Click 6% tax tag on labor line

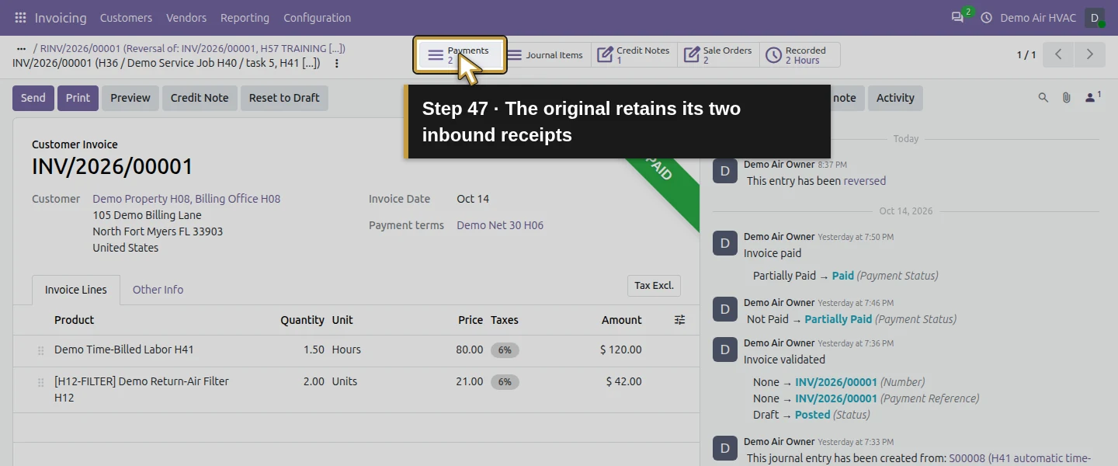(505, 350)
